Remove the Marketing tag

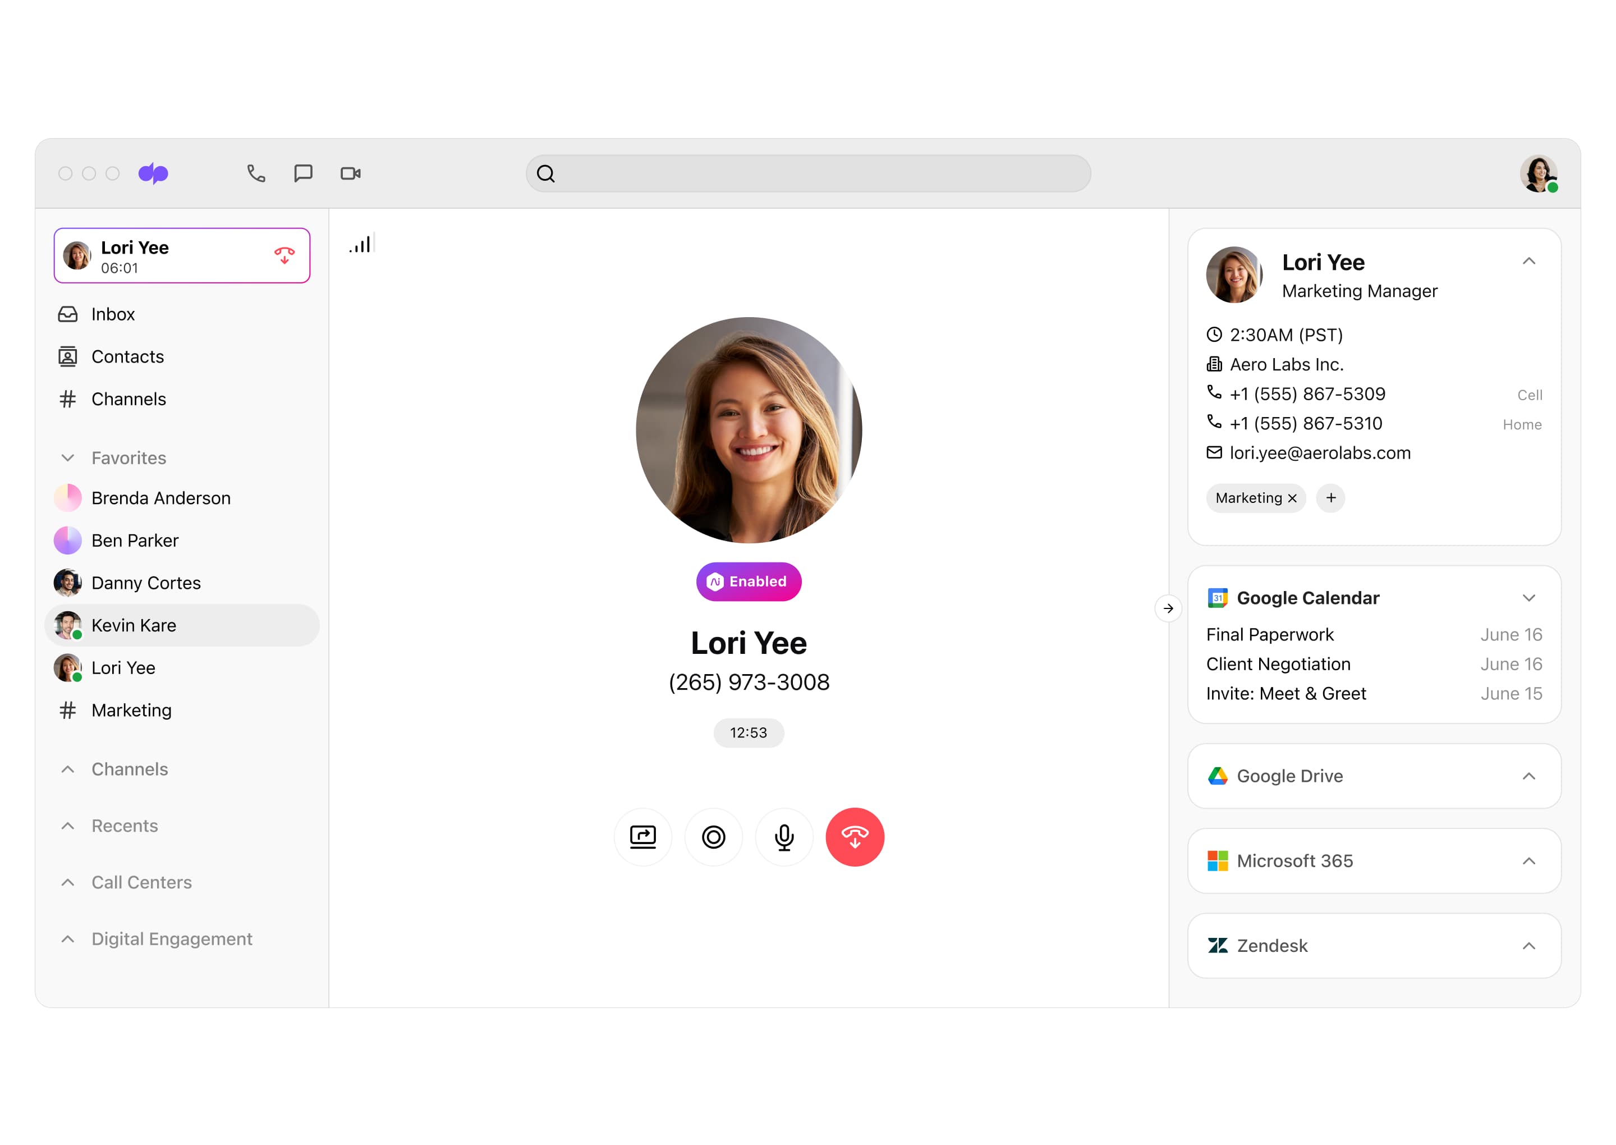[x=1292, y=498]
